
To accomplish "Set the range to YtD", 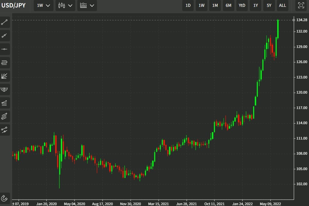I will click(x=242, y=5).
